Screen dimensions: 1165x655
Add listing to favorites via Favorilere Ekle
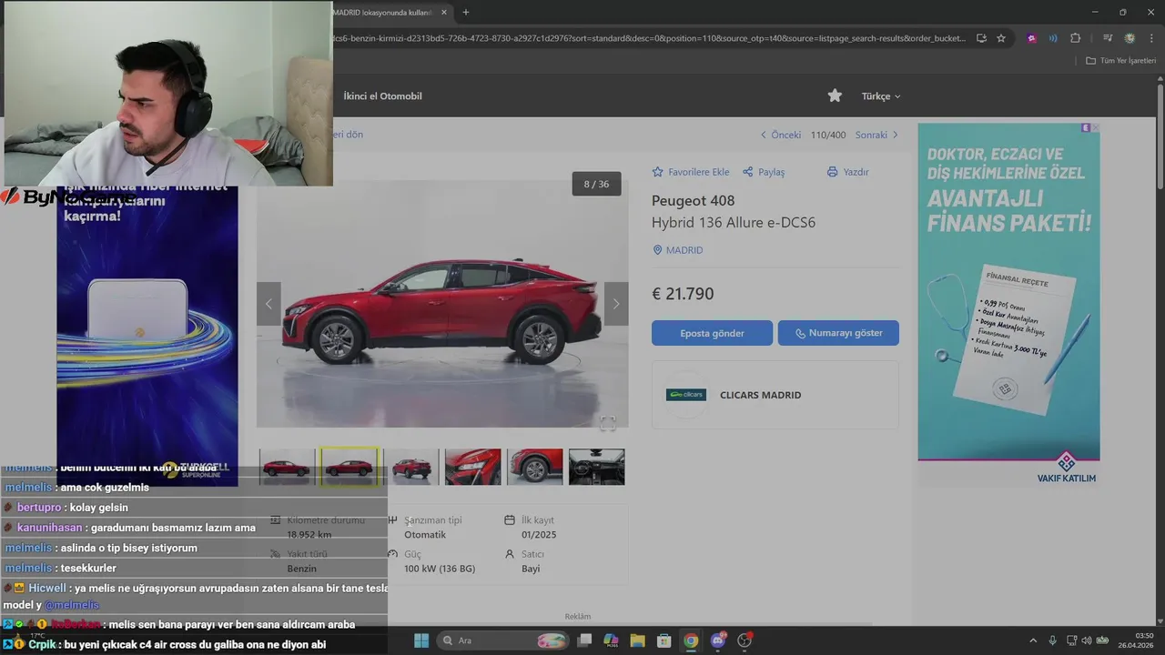pyautogui.click(x=691, y=172)
